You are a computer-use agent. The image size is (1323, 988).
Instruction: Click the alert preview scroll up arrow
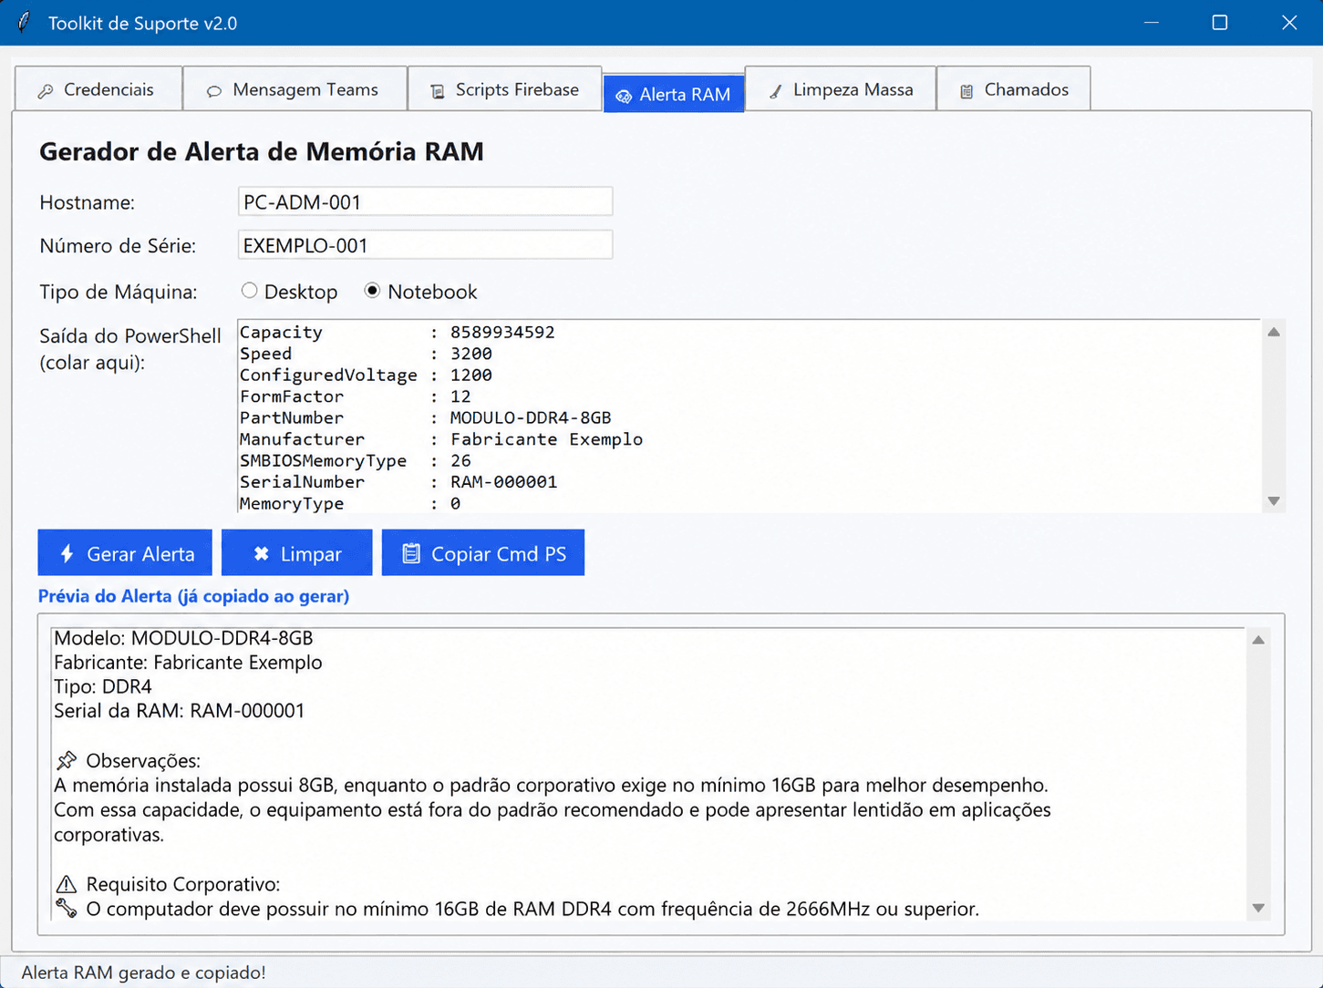point(1258,640)
